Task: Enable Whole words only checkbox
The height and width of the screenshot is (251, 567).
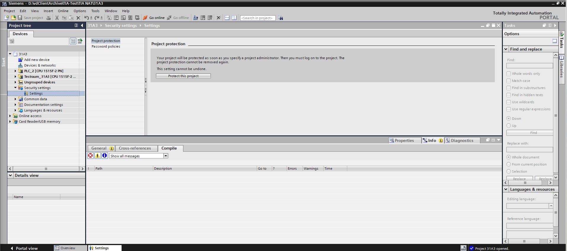Action: tap(509, 74)
